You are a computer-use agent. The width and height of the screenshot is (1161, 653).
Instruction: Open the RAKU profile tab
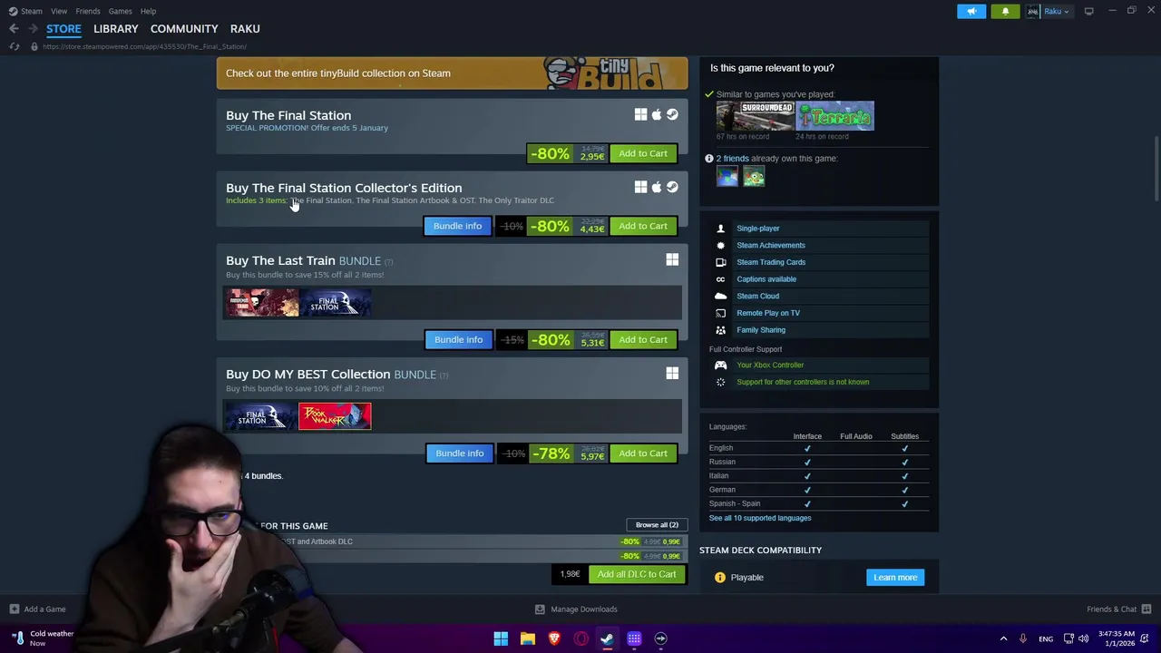(245, 29)
